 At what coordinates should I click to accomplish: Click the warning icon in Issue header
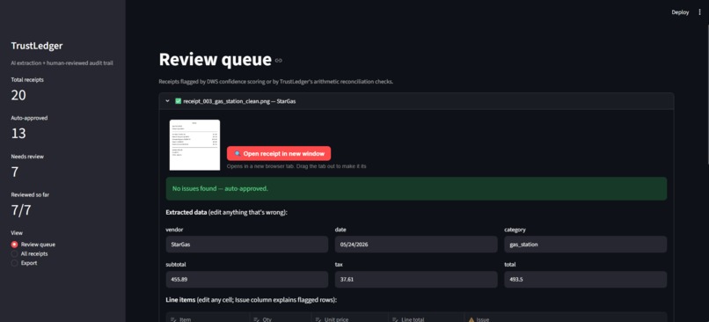pos(471,319)
